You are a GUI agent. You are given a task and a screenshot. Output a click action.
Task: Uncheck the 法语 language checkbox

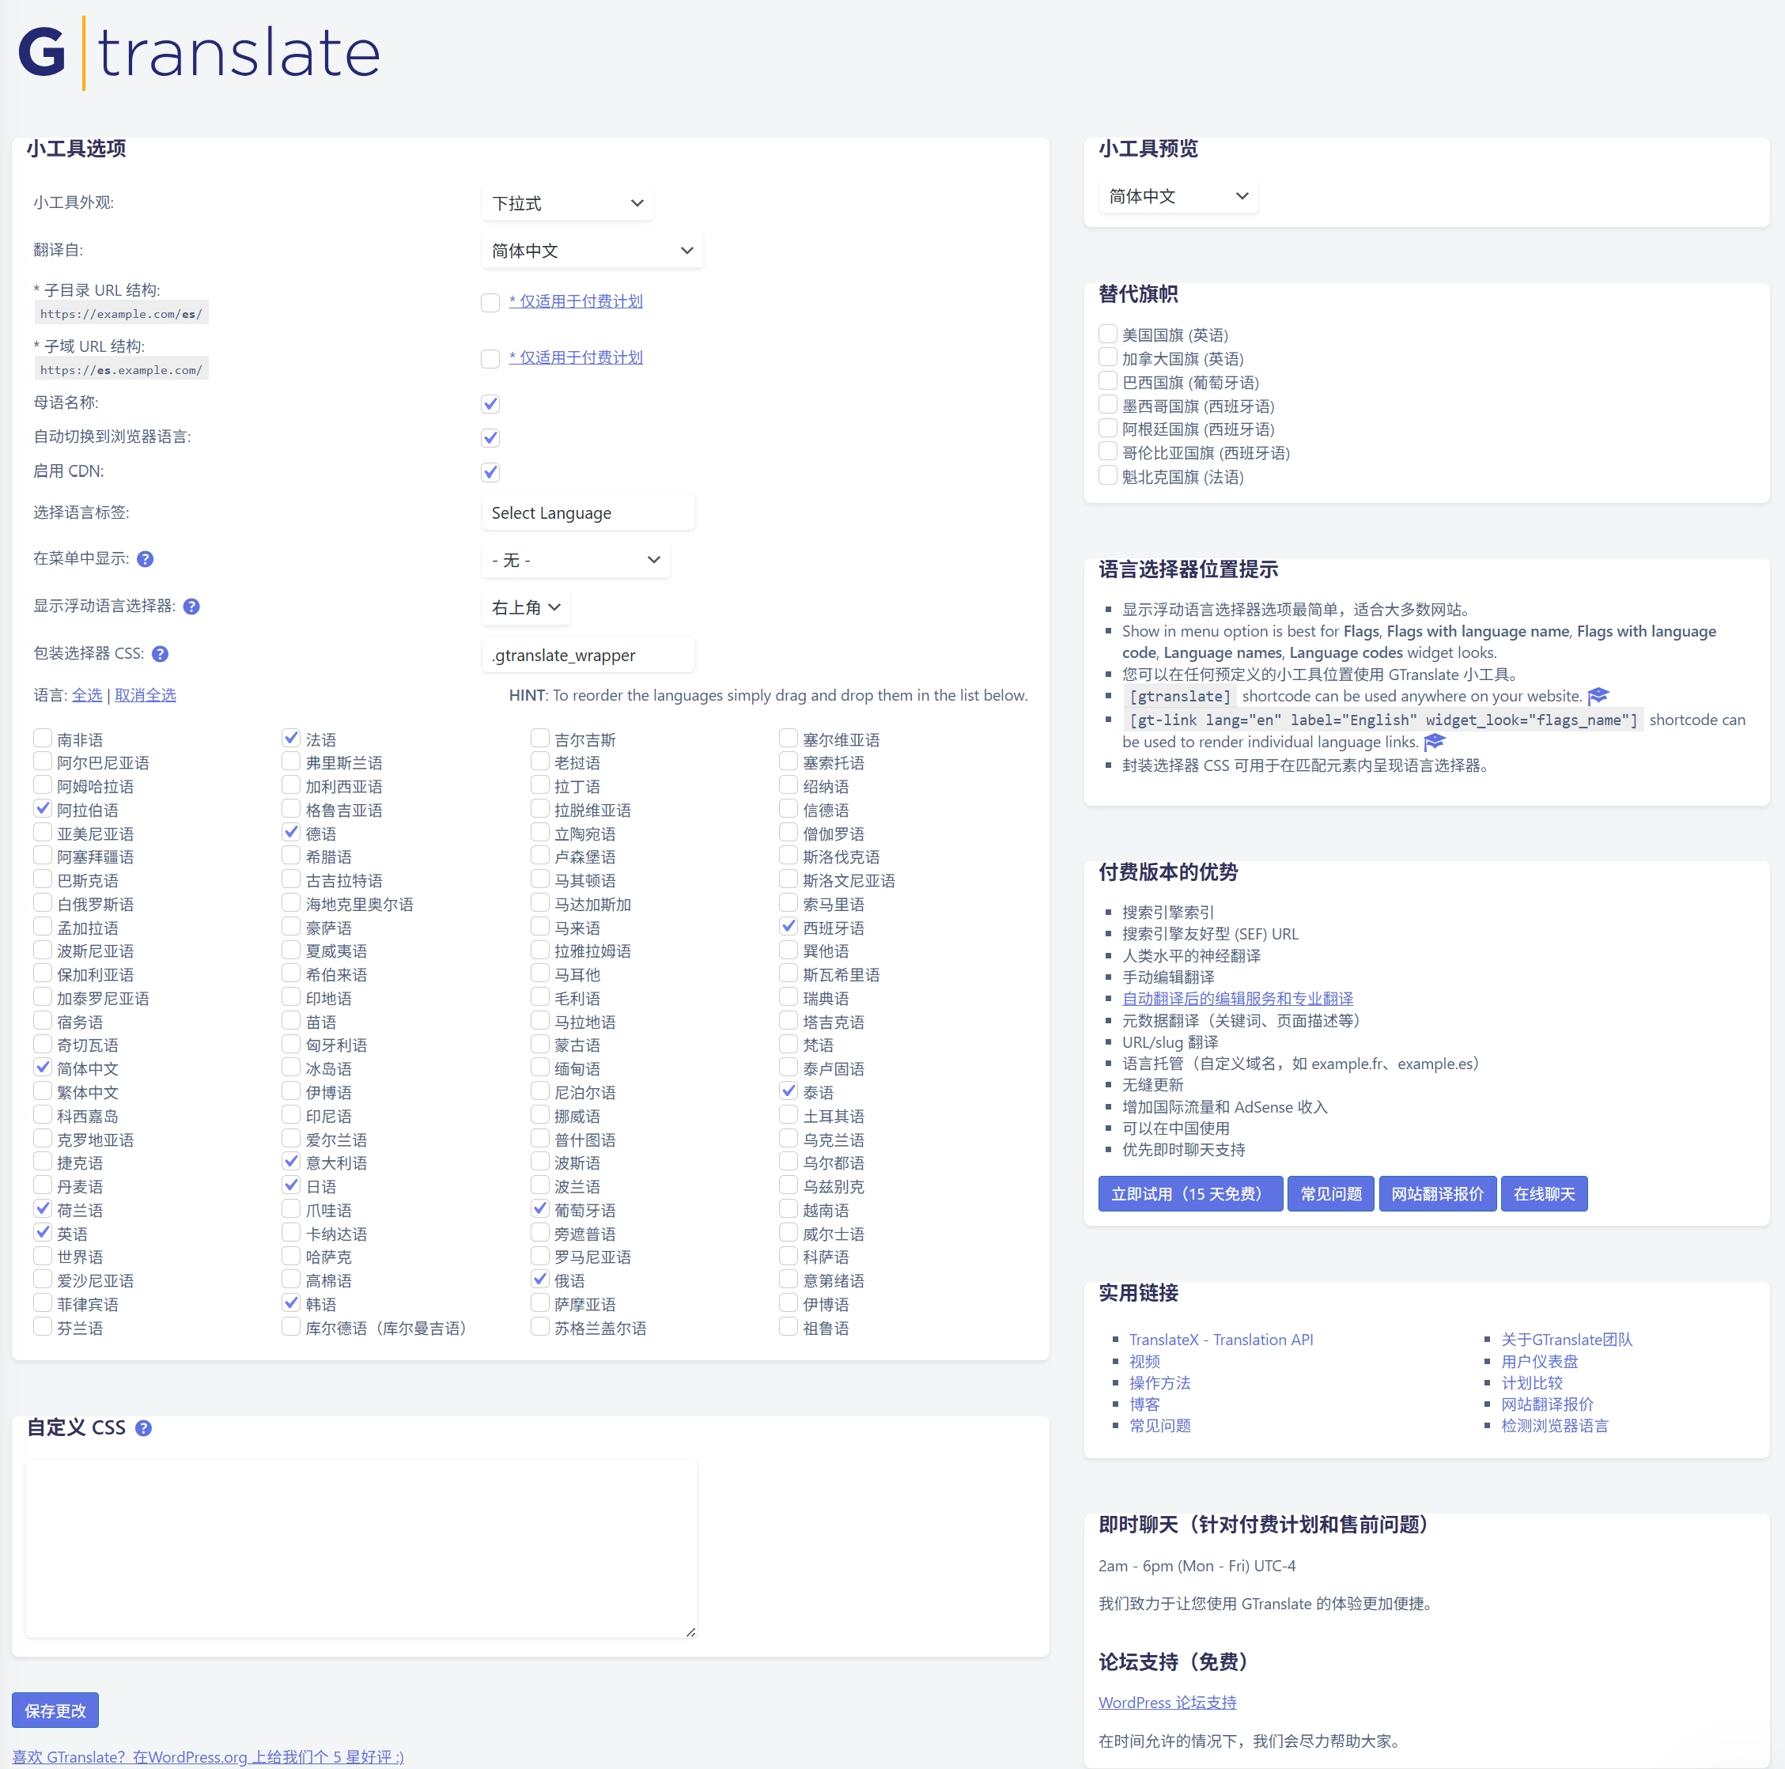[291, 738]
